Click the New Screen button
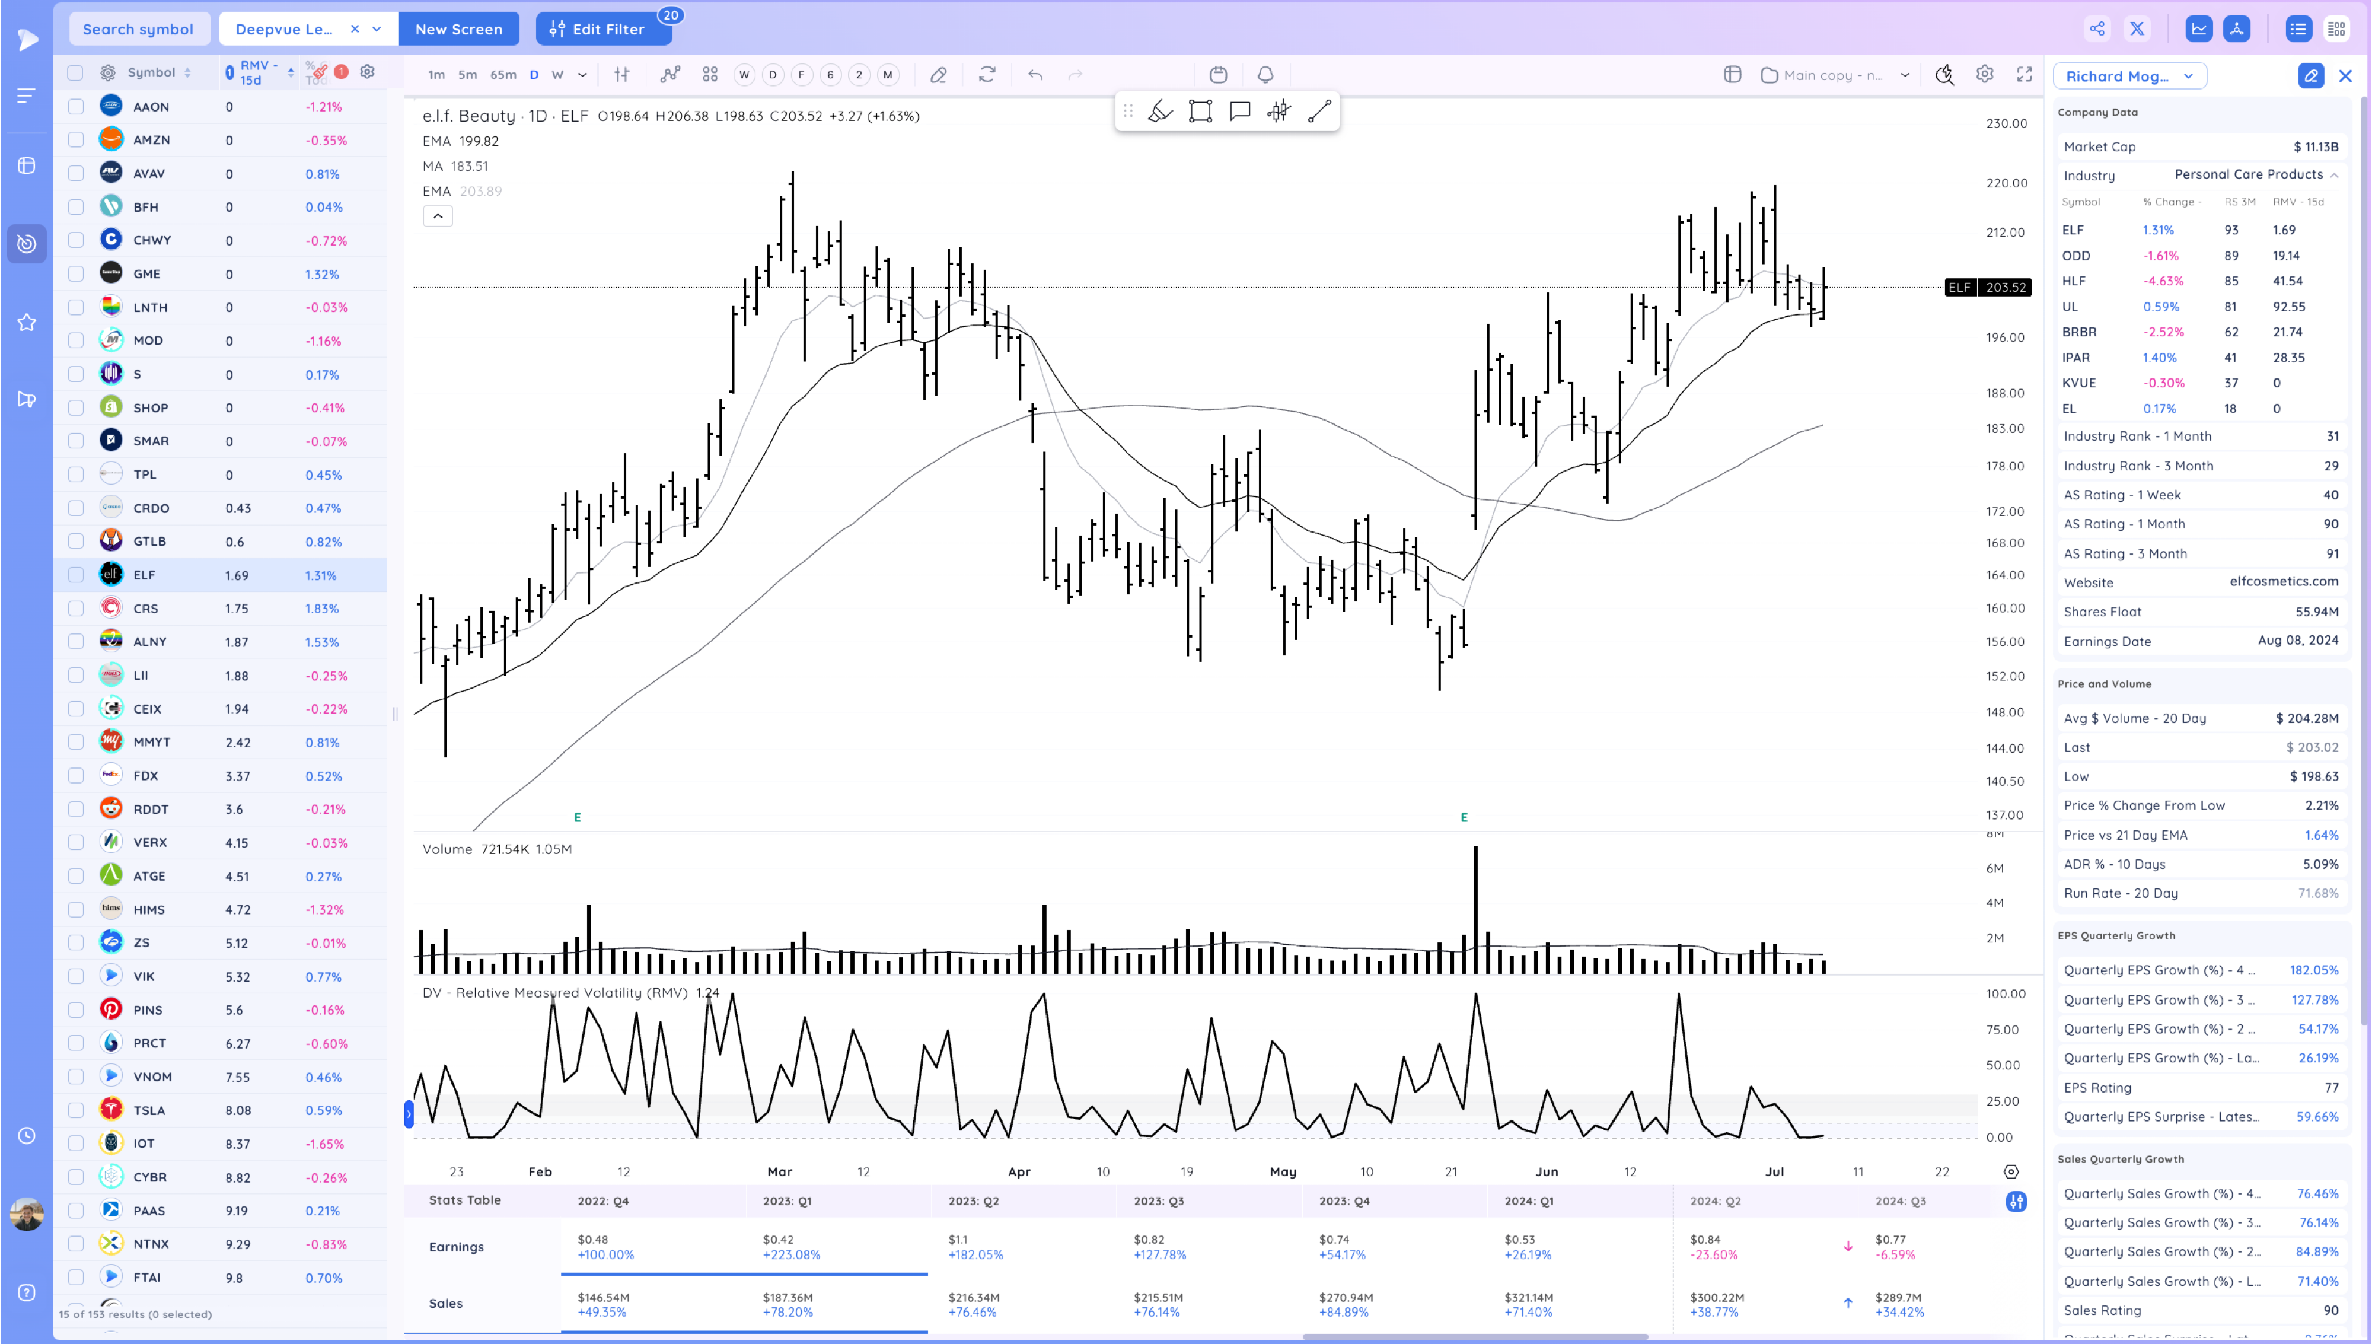This screenshot has height=1344, width=2372. pyautogui.click(x=458, y=28)
